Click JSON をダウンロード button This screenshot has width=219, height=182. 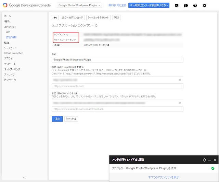point(72,18)
